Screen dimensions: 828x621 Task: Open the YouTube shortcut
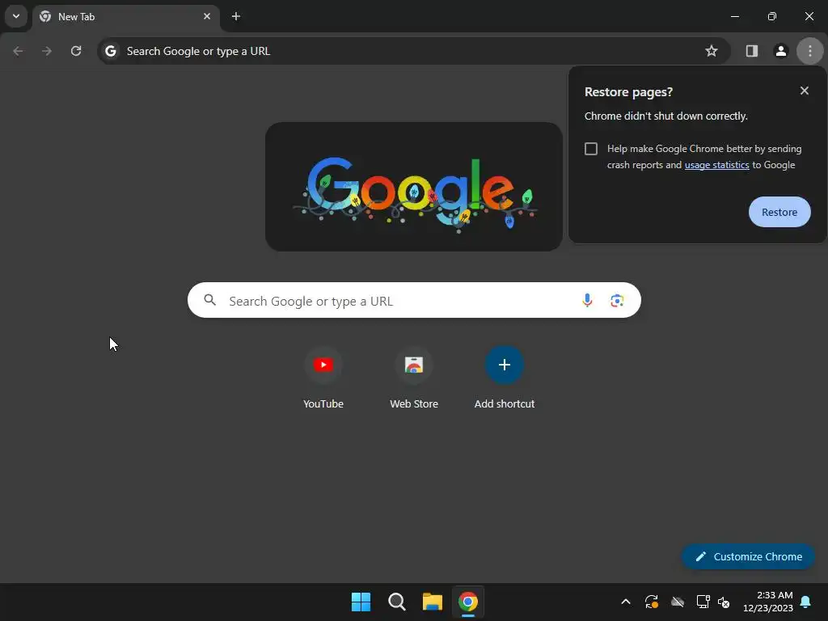click(323, 378)
